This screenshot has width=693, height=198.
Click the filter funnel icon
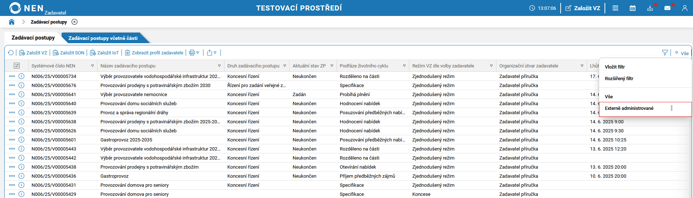coord(665,53)
